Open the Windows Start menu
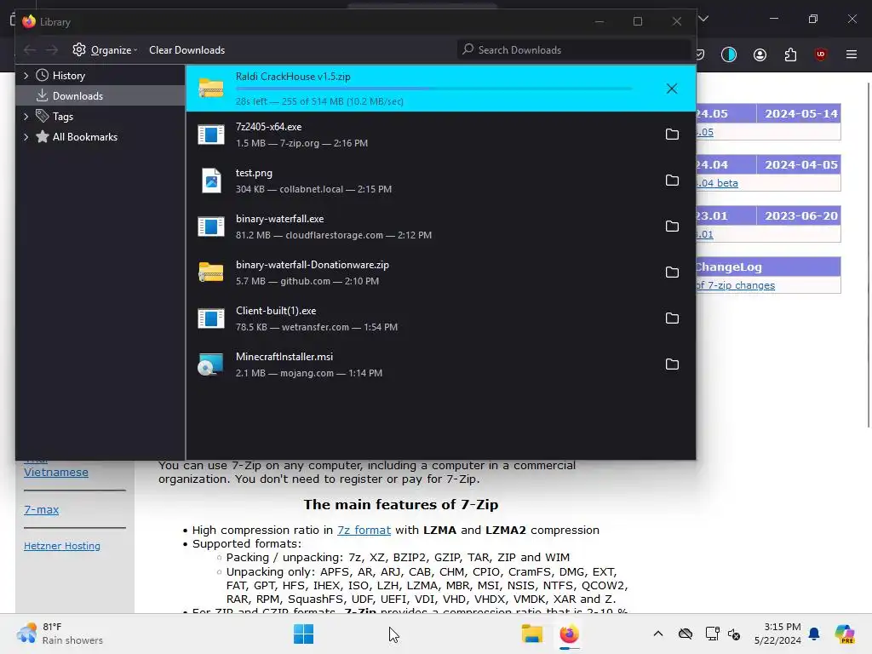Viewport: 872px width, 654px height. [x=304, y=634]
